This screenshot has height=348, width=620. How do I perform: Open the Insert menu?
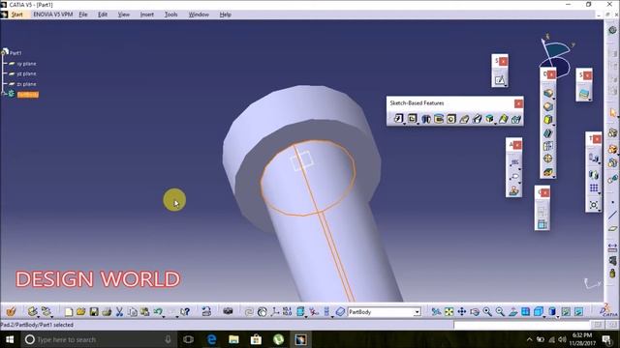(146, 14)
